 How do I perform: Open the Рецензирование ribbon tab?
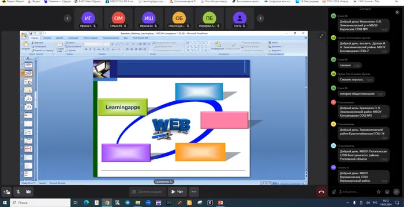111,38
